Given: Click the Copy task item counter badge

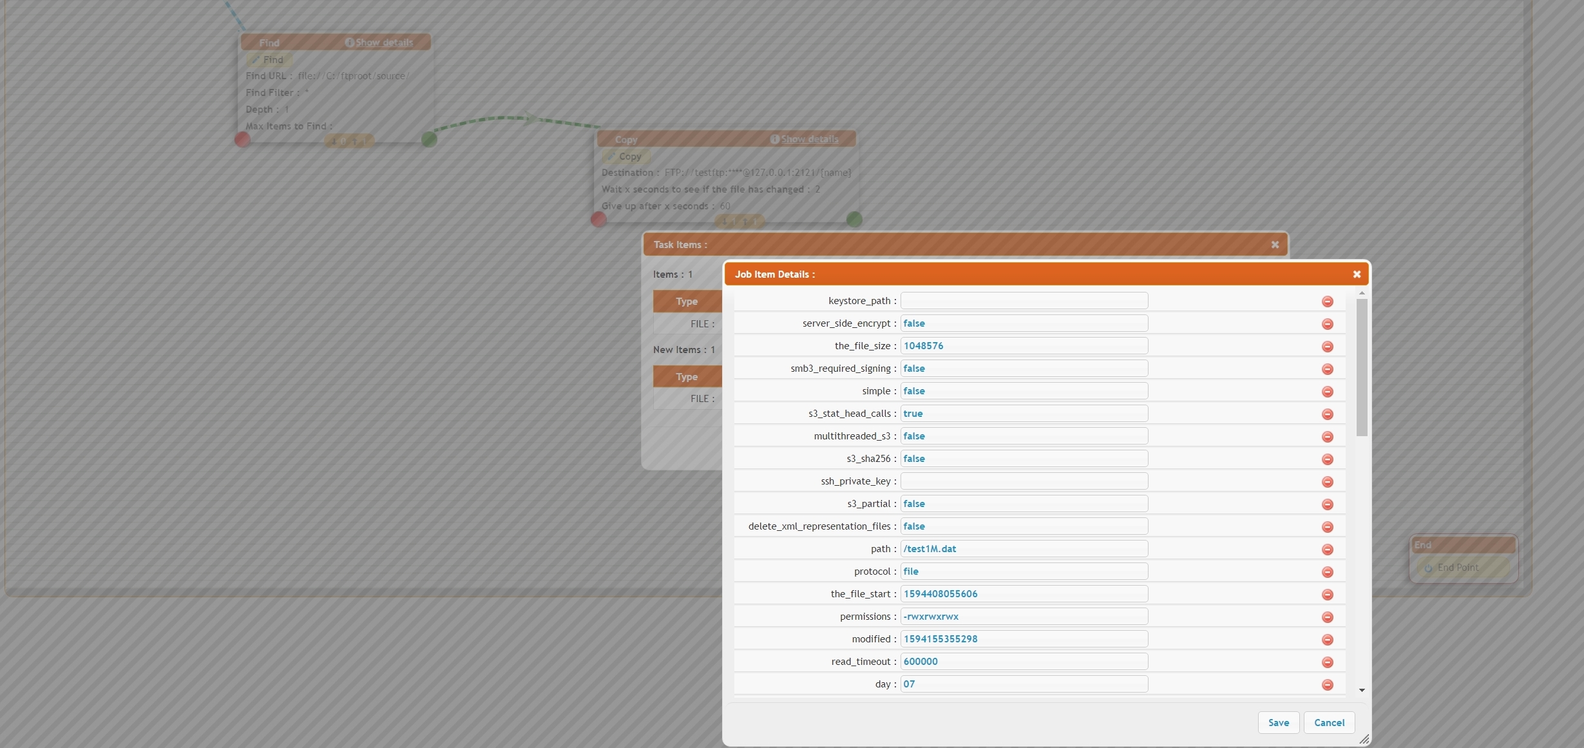Looking at the screenshot, I should (740, 221).
